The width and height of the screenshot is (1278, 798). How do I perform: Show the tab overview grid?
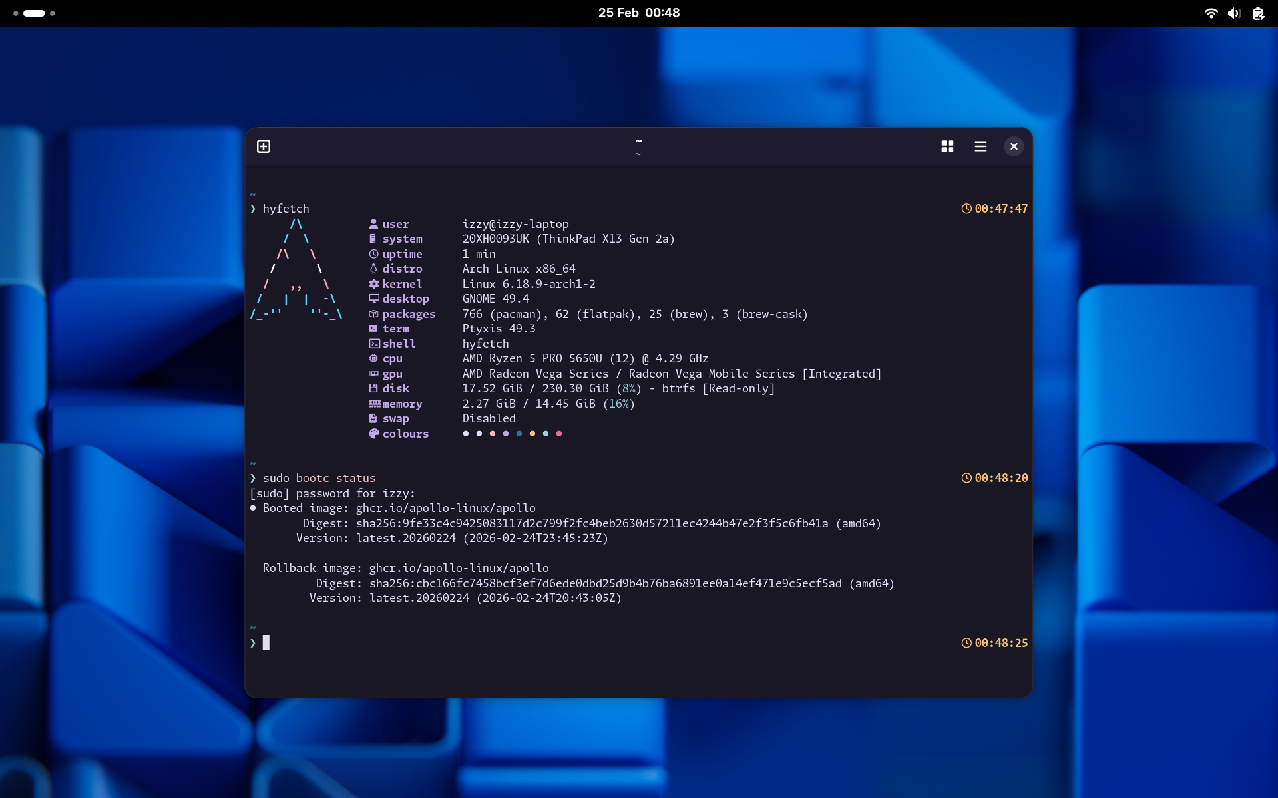[x=947, y=146]
